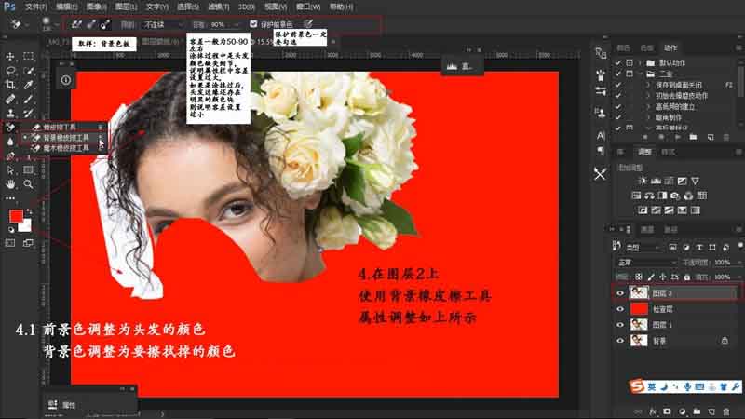This screenshot has height=419, width=745.
Task: Pick the Lasso tool
Action: click(12, 70)
